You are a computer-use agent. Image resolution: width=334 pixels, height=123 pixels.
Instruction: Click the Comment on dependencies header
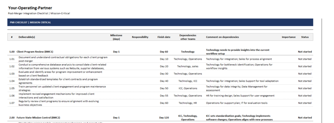pos(222,37)
